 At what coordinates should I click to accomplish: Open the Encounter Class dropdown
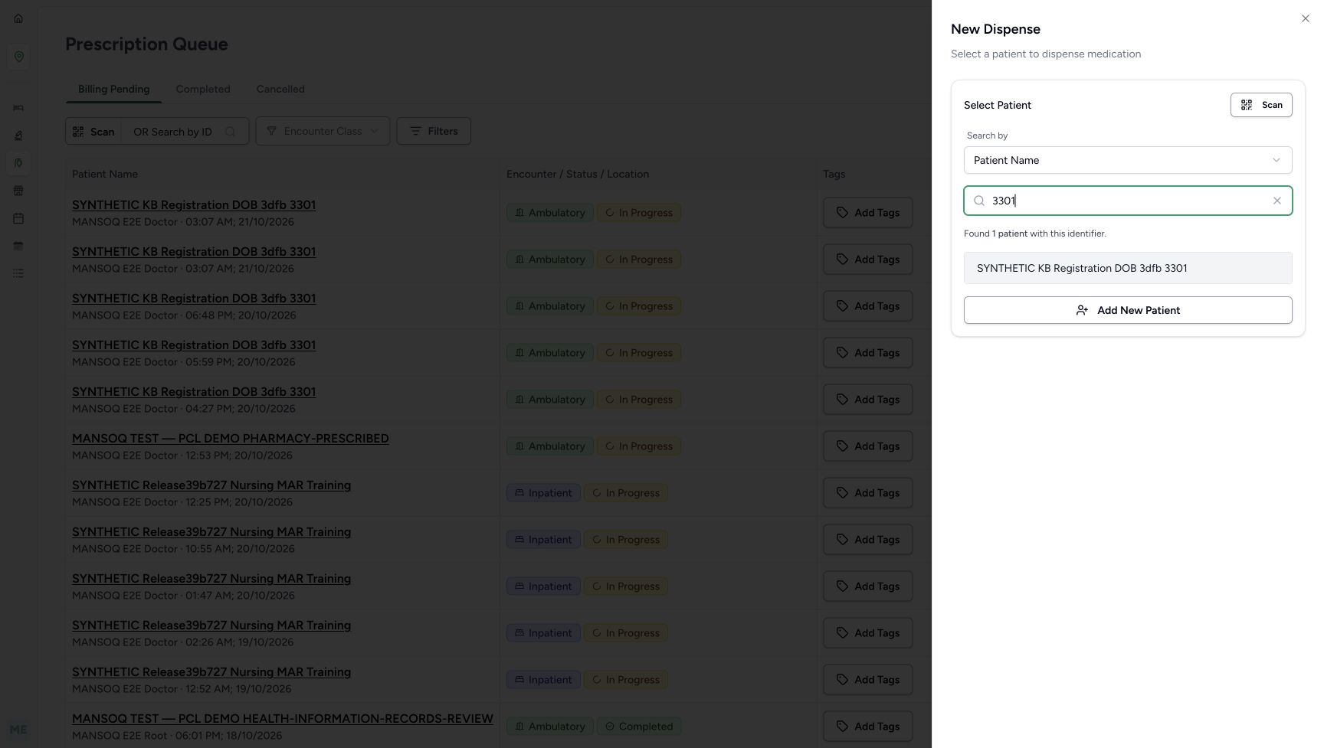click(323, 131)
